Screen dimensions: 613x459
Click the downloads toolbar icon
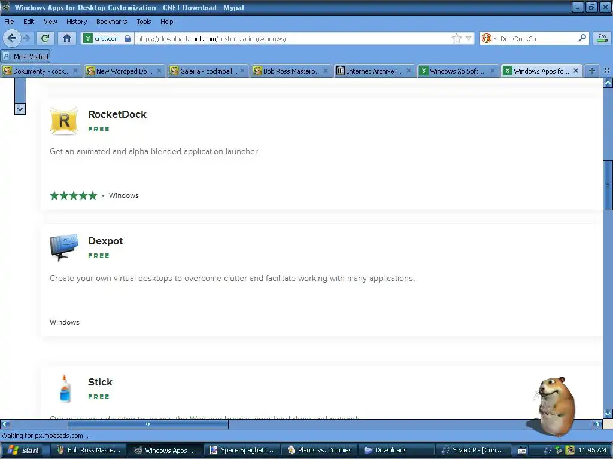[602, 38]
